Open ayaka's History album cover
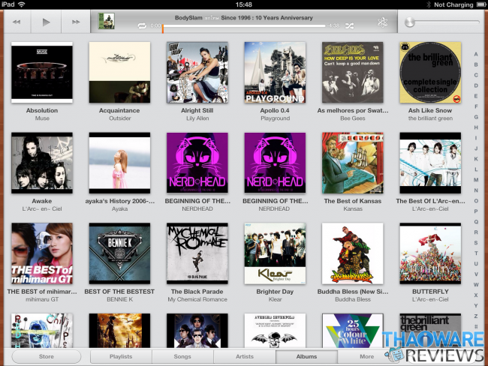The width and height of the screenshot is (488, 366). pos(119,163)
